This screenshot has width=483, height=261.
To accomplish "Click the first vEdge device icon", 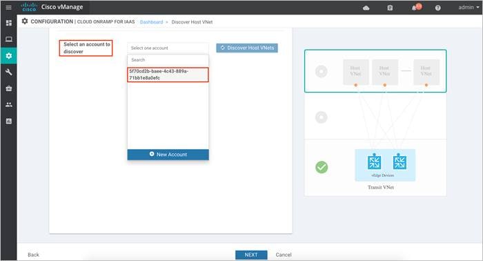I will (x=374, y=162).
